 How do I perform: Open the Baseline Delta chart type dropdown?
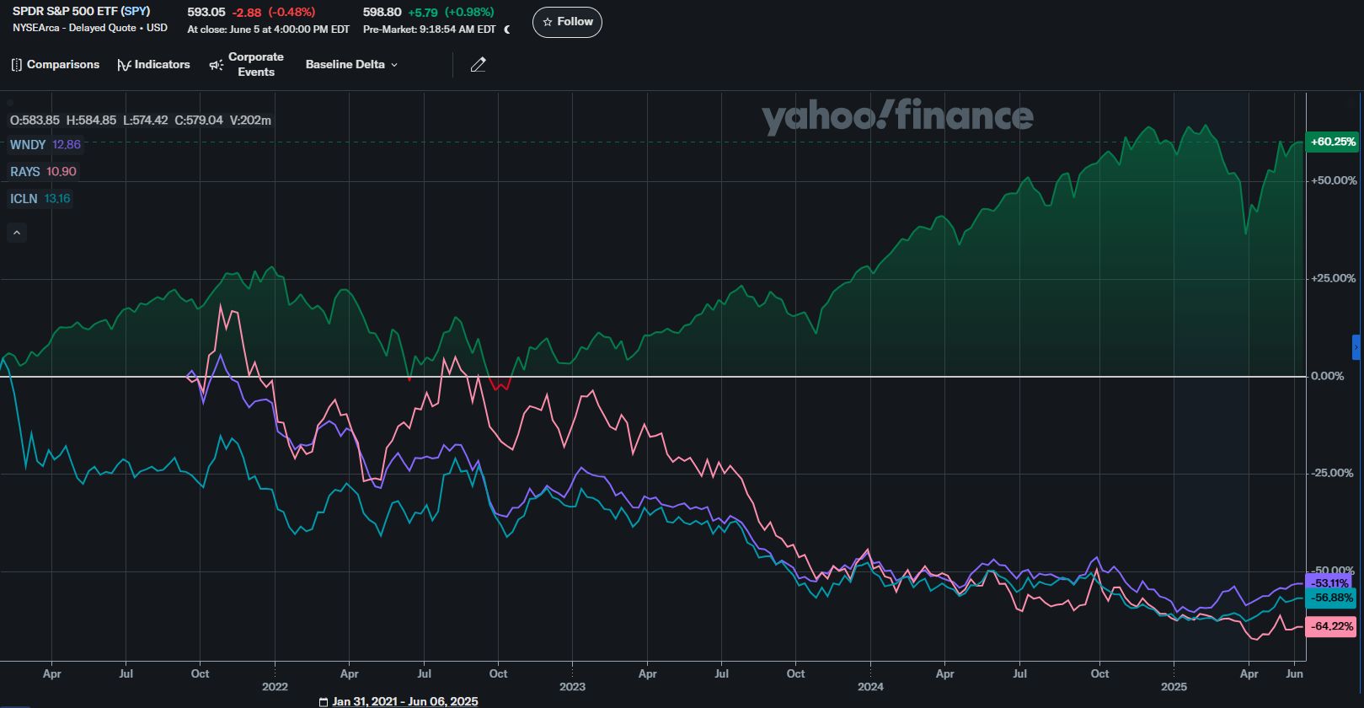(351, 65)
